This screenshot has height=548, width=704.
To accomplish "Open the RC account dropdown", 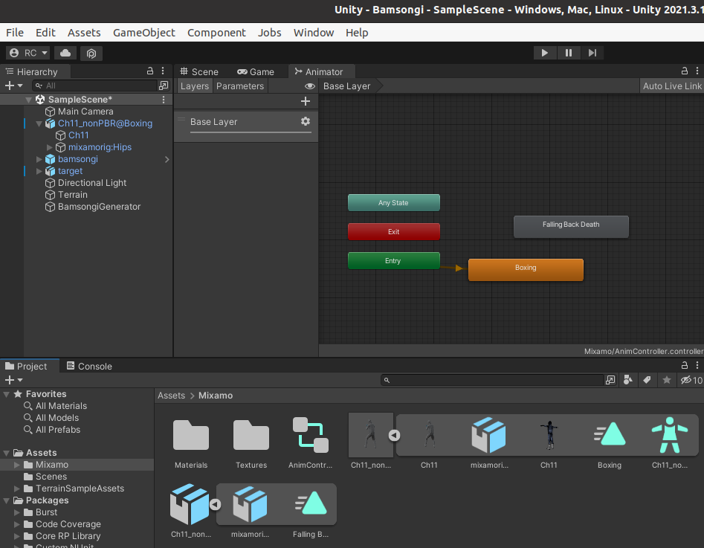I will [28, 53].
